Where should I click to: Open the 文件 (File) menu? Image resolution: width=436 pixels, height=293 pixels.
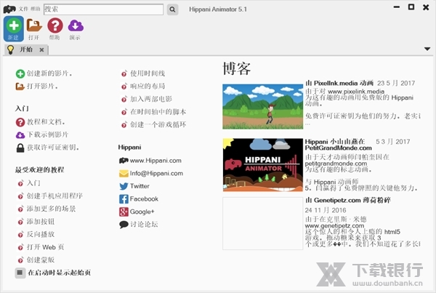coord(24,9)
